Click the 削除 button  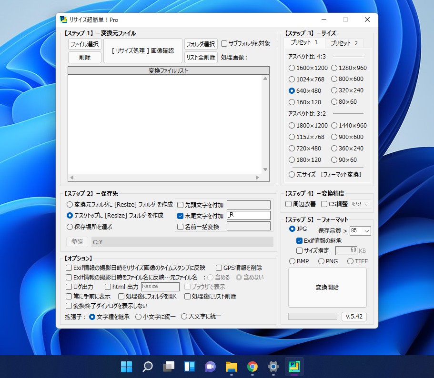pyautogui.click(x=85, y=57)
